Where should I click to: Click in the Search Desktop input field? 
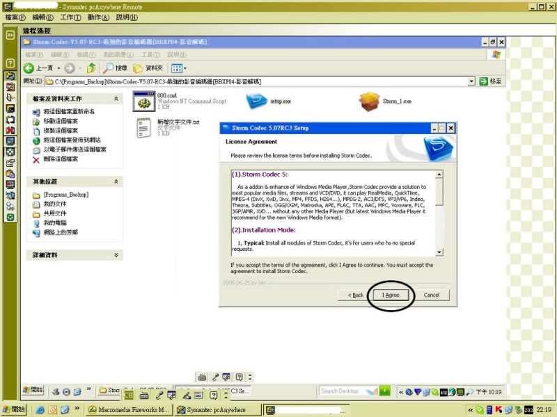[x=343, y=391]
